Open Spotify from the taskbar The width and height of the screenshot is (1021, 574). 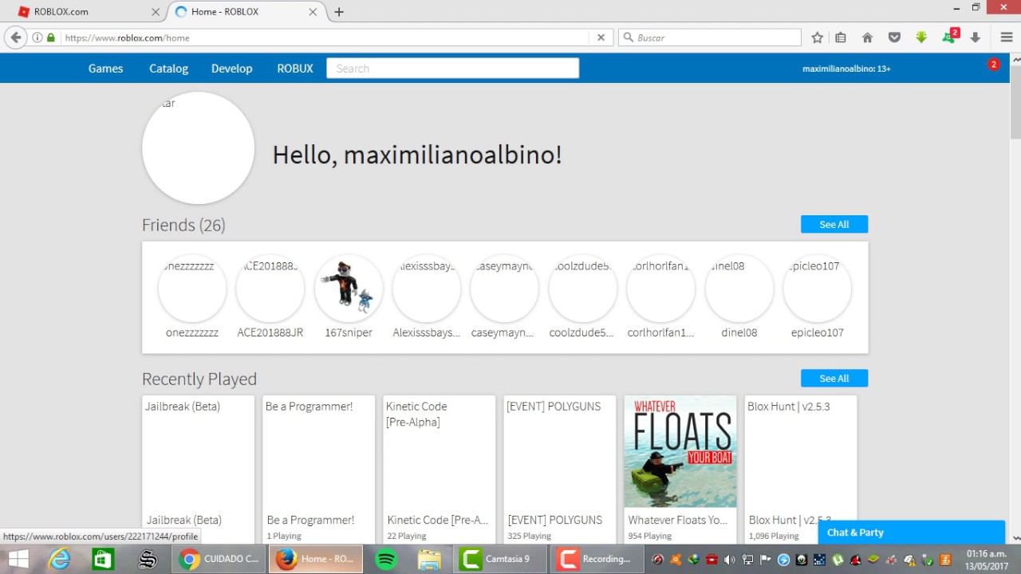coord(386,559)
